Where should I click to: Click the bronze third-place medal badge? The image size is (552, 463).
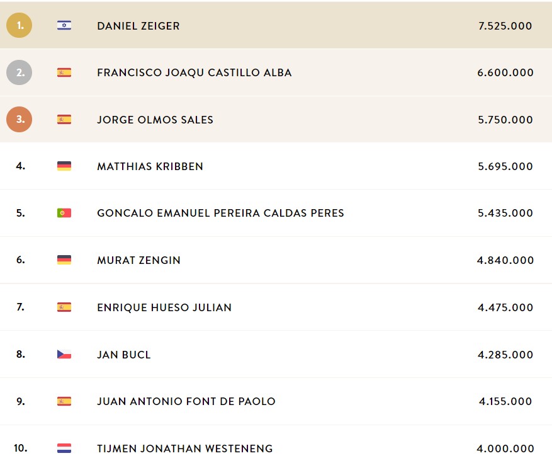(20, 120)
